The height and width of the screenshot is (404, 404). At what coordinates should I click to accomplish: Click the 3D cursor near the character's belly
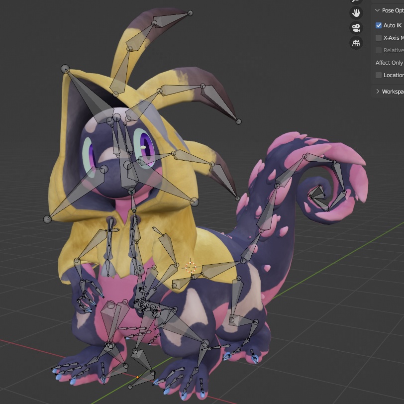click(x=192, y=266)
